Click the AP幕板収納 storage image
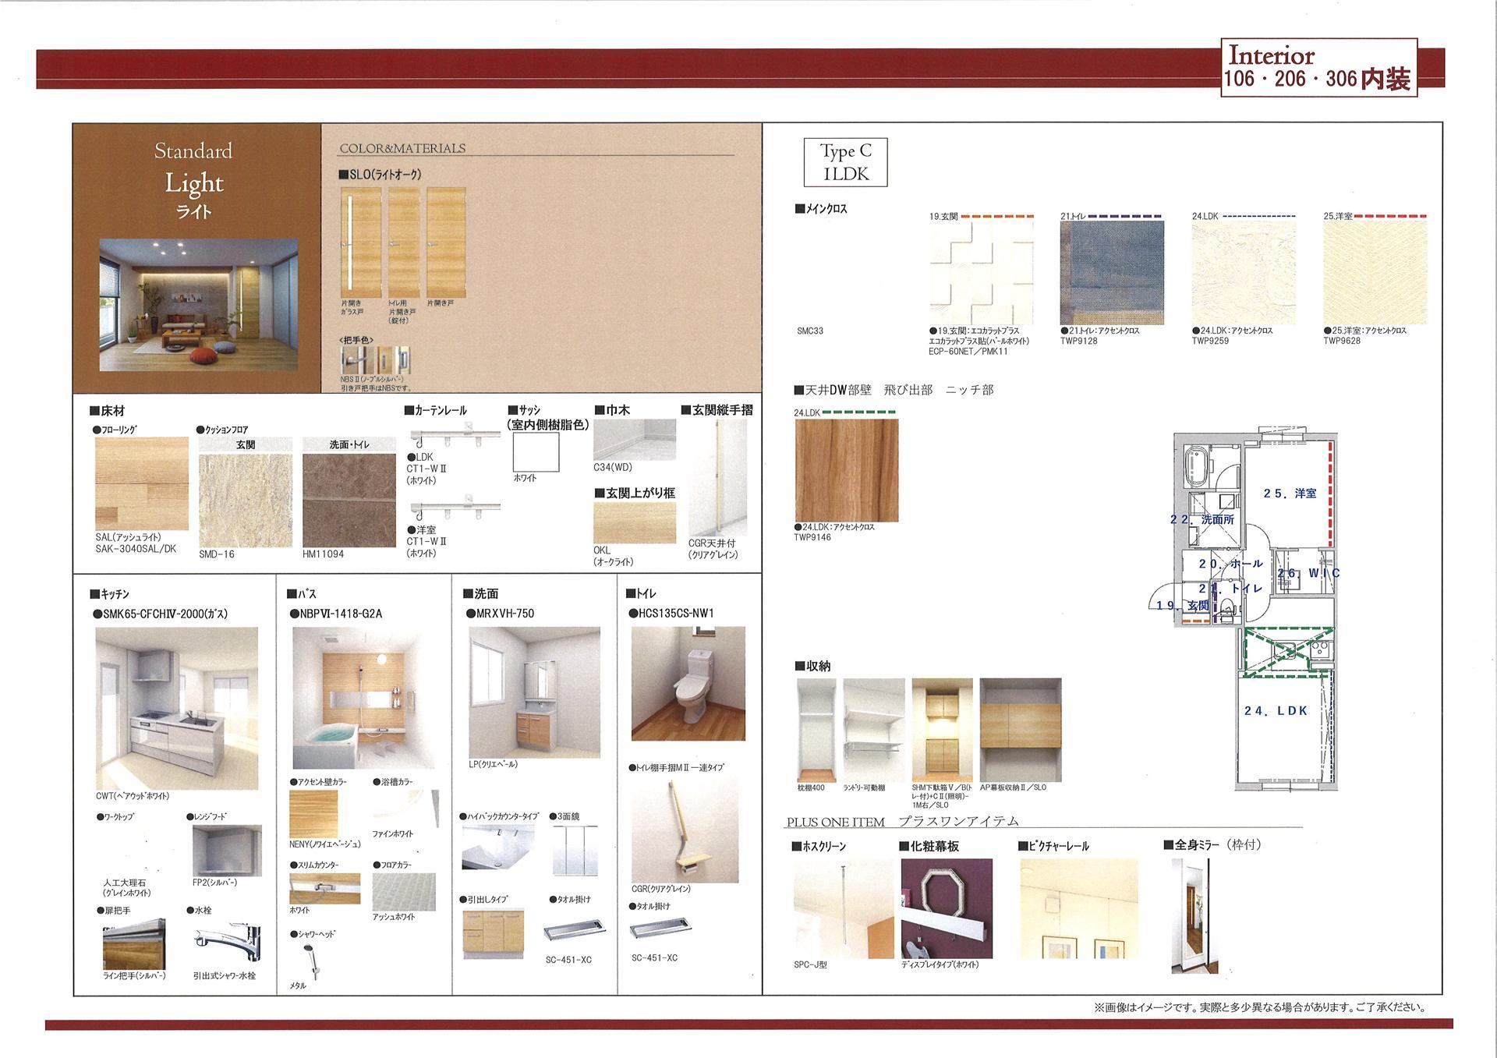 [x=1021, y=730]
